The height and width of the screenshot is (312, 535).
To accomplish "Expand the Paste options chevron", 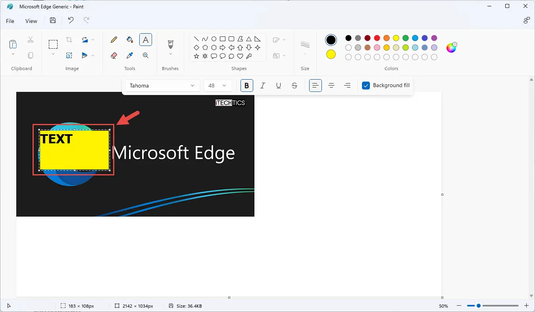I will (x=13, y=54).
